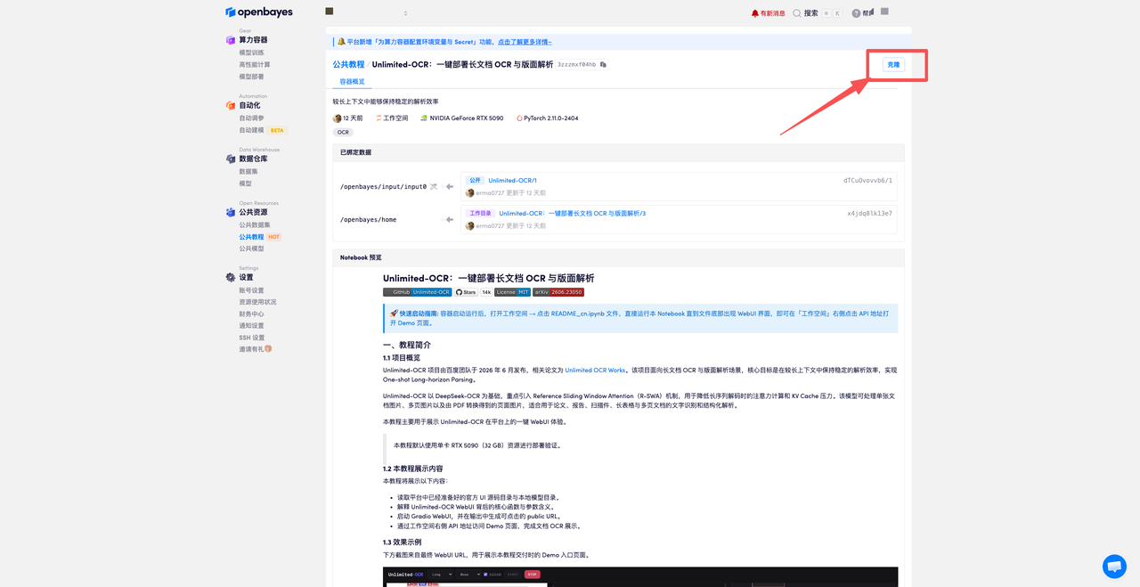Open 模型 under 数据仓库
The image size is (1140, 587).
(x=245, y=183)
